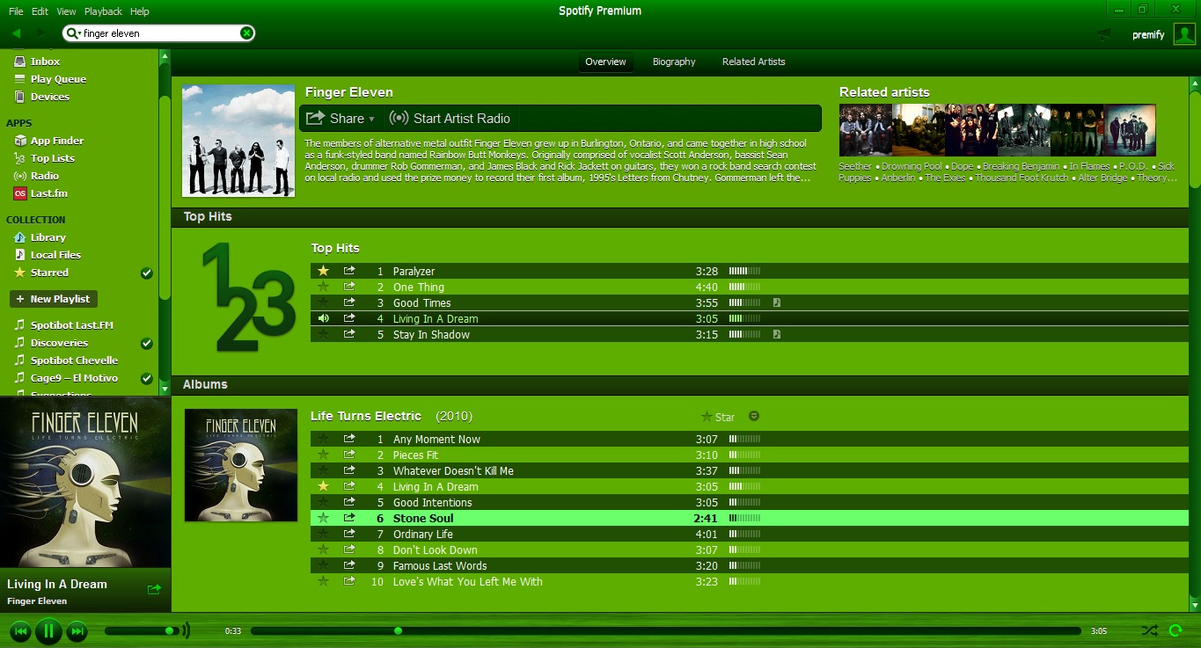This screenshot has height=648, width=1201.
Task: Clear the finger eleven search text
Action: (246, 33)
